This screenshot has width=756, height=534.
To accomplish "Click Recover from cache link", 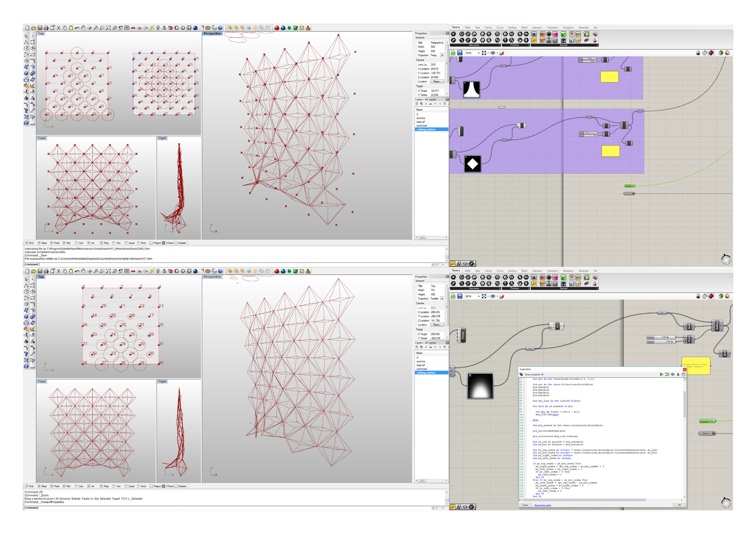I will pyautogui.click(x=543, y=505).
